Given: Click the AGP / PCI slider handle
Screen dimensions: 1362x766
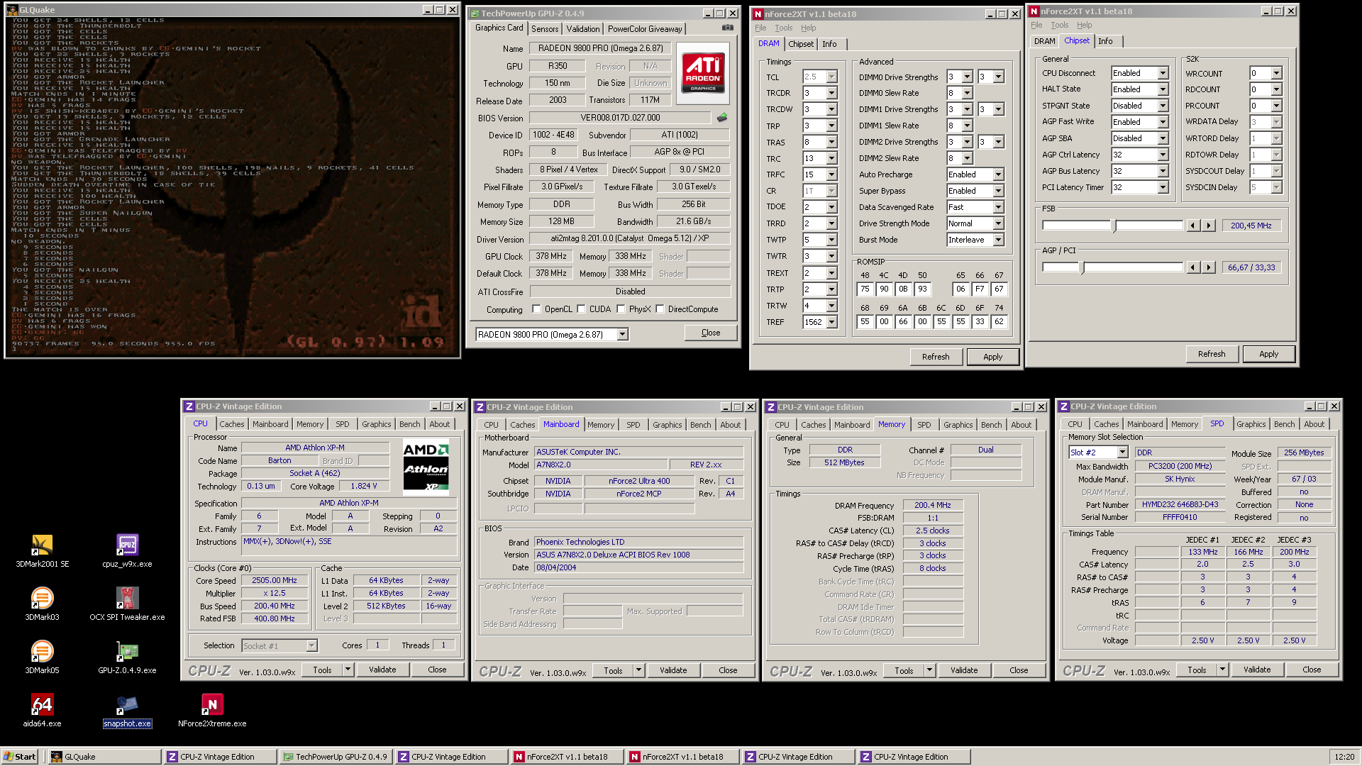Looking at the screenshot, I should [1082, 267].
